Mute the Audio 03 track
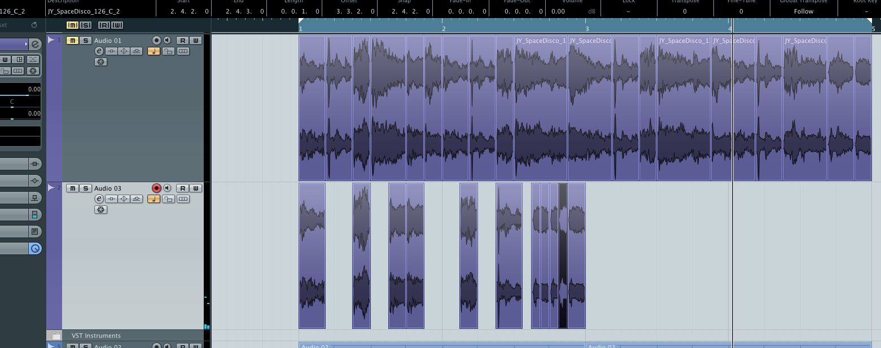The height and width of the screenshot is (348, 881). [72, 188]
